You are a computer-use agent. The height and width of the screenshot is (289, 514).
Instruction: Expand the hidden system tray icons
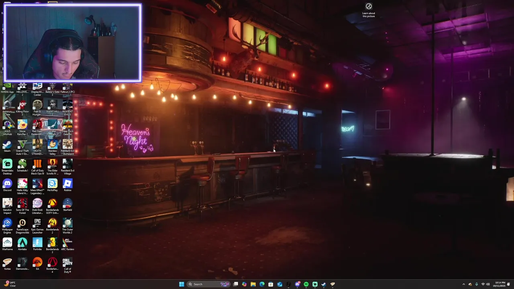[x=464, y=284]
